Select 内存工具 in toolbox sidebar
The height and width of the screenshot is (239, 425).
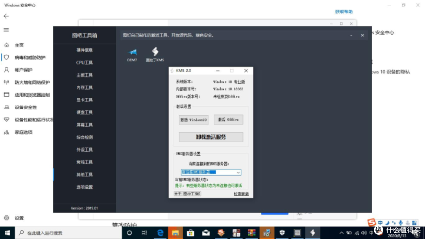85,87
